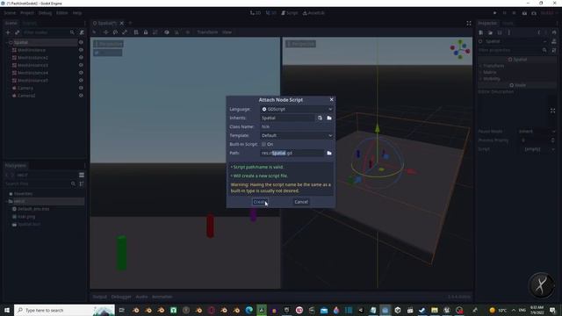Click the Class Name field
Image resolution: width=562 pixels, height=316 pixels.
pos(297,126)
